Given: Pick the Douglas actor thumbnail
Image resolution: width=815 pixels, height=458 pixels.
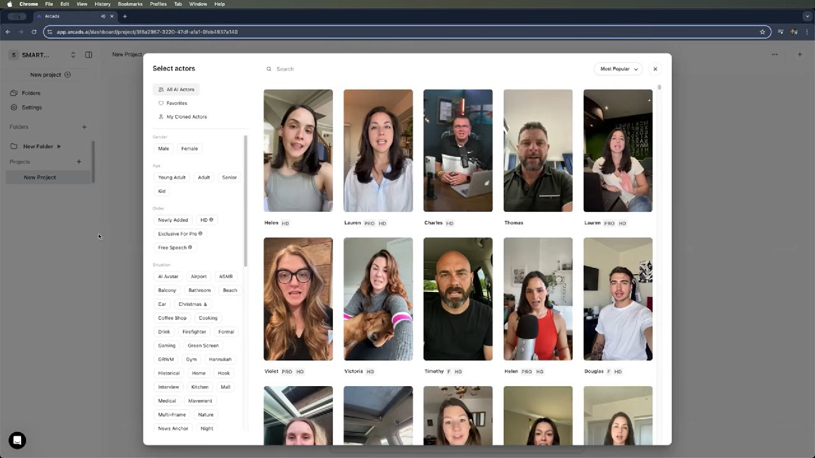Looking at the screenshot, I should click(618, 299).
